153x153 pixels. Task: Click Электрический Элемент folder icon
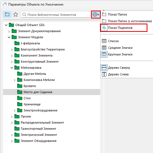(17, 135)
